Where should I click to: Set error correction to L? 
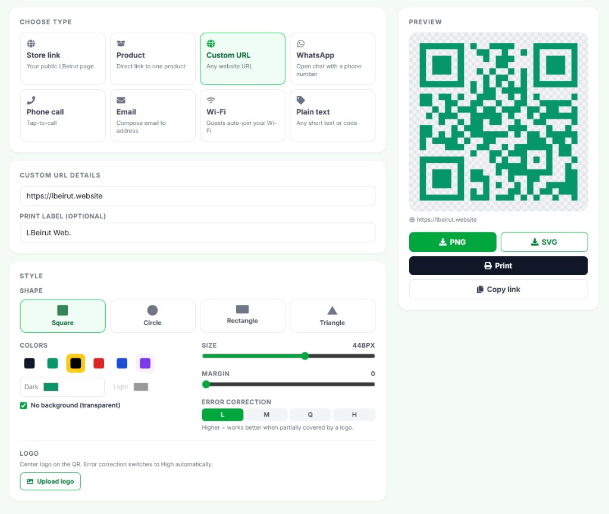(222, 415)
